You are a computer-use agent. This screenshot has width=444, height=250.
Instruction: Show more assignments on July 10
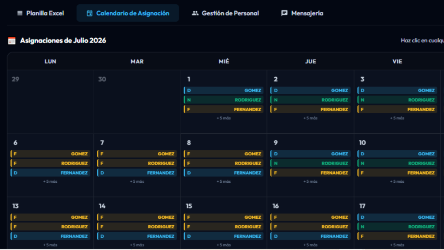[397, 182]
